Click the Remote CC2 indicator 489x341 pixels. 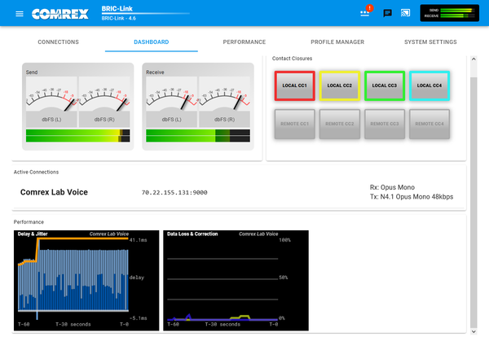click(340, 124)
